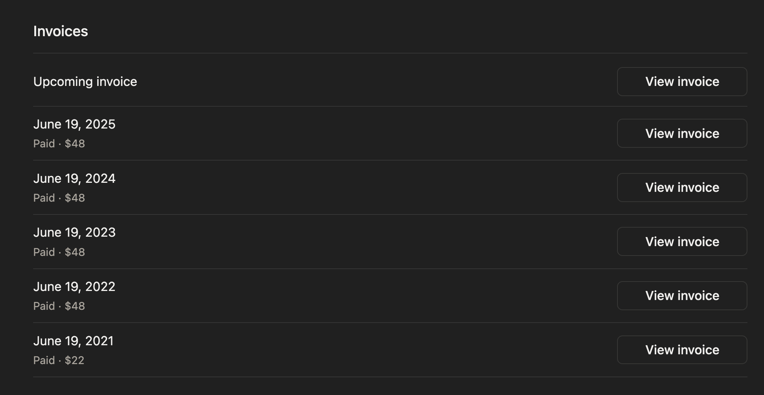View invoice dated June 19, 2022
Screen dimensions: 764x395
point(682,296)
